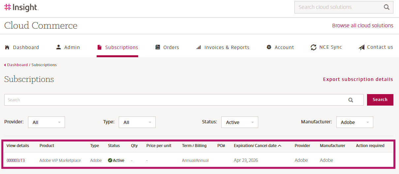Open the Type filter dropdown
This screenshot has width=399, height=174.
pos(137,122)
